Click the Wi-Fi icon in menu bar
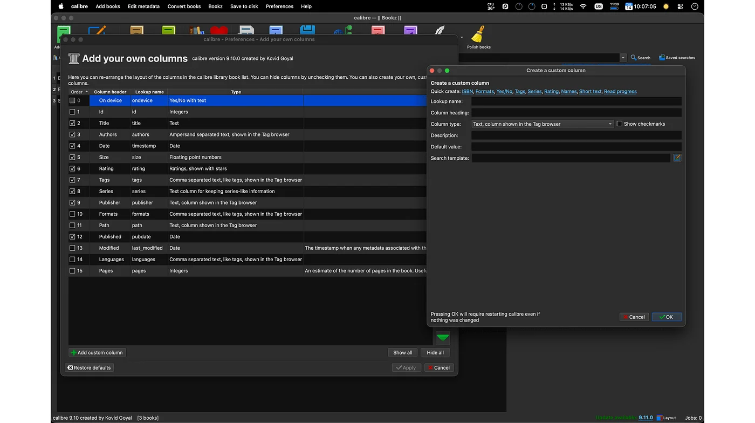The width and height of the screenshot is (755, 423). tap(583, 6)
